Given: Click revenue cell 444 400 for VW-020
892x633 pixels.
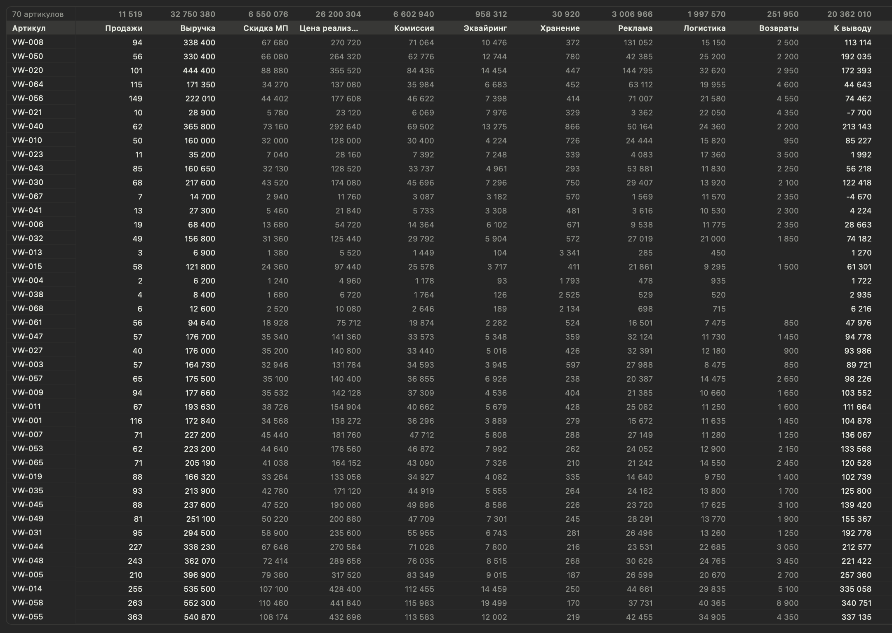Looking at the screenshot, I should coord(199,70).
